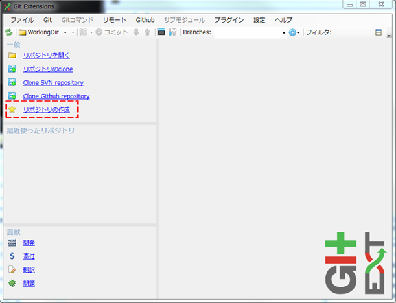The image size is (396, 303).
Task: Minimize the Git Extensions window
Action: point(349,5)
